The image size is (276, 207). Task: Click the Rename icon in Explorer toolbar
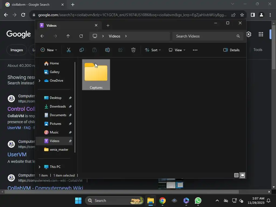tap(107, 50)
